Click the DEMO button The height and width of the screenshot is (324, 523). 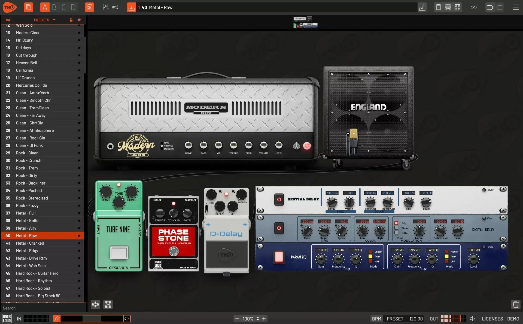coord(513,319)
